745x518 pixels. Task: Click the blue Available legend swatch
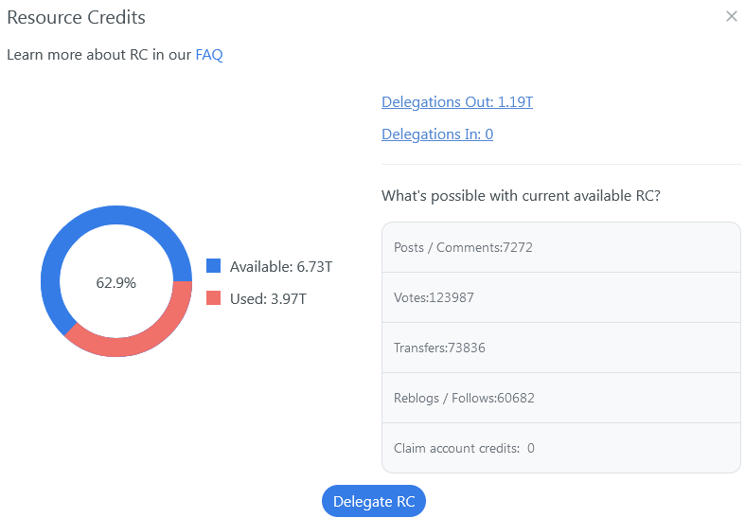tap(213, 266)
